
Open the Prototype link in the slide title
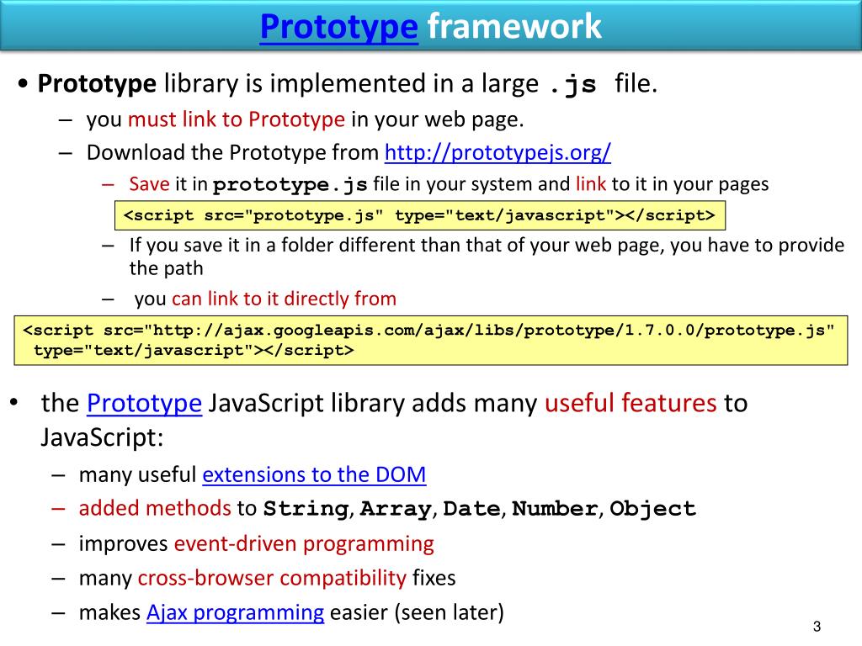click(339, 26)
